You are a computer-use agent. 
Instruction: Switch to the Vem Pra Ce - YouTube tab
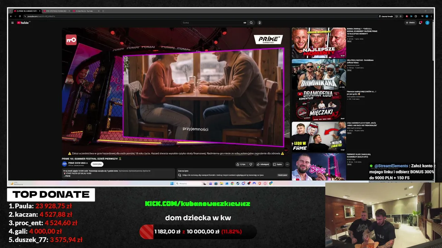(86, 11)
